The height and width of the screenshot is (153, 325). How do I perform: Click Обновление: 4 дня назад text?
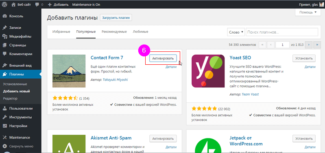pyautogui.click(x=296, y=108)
